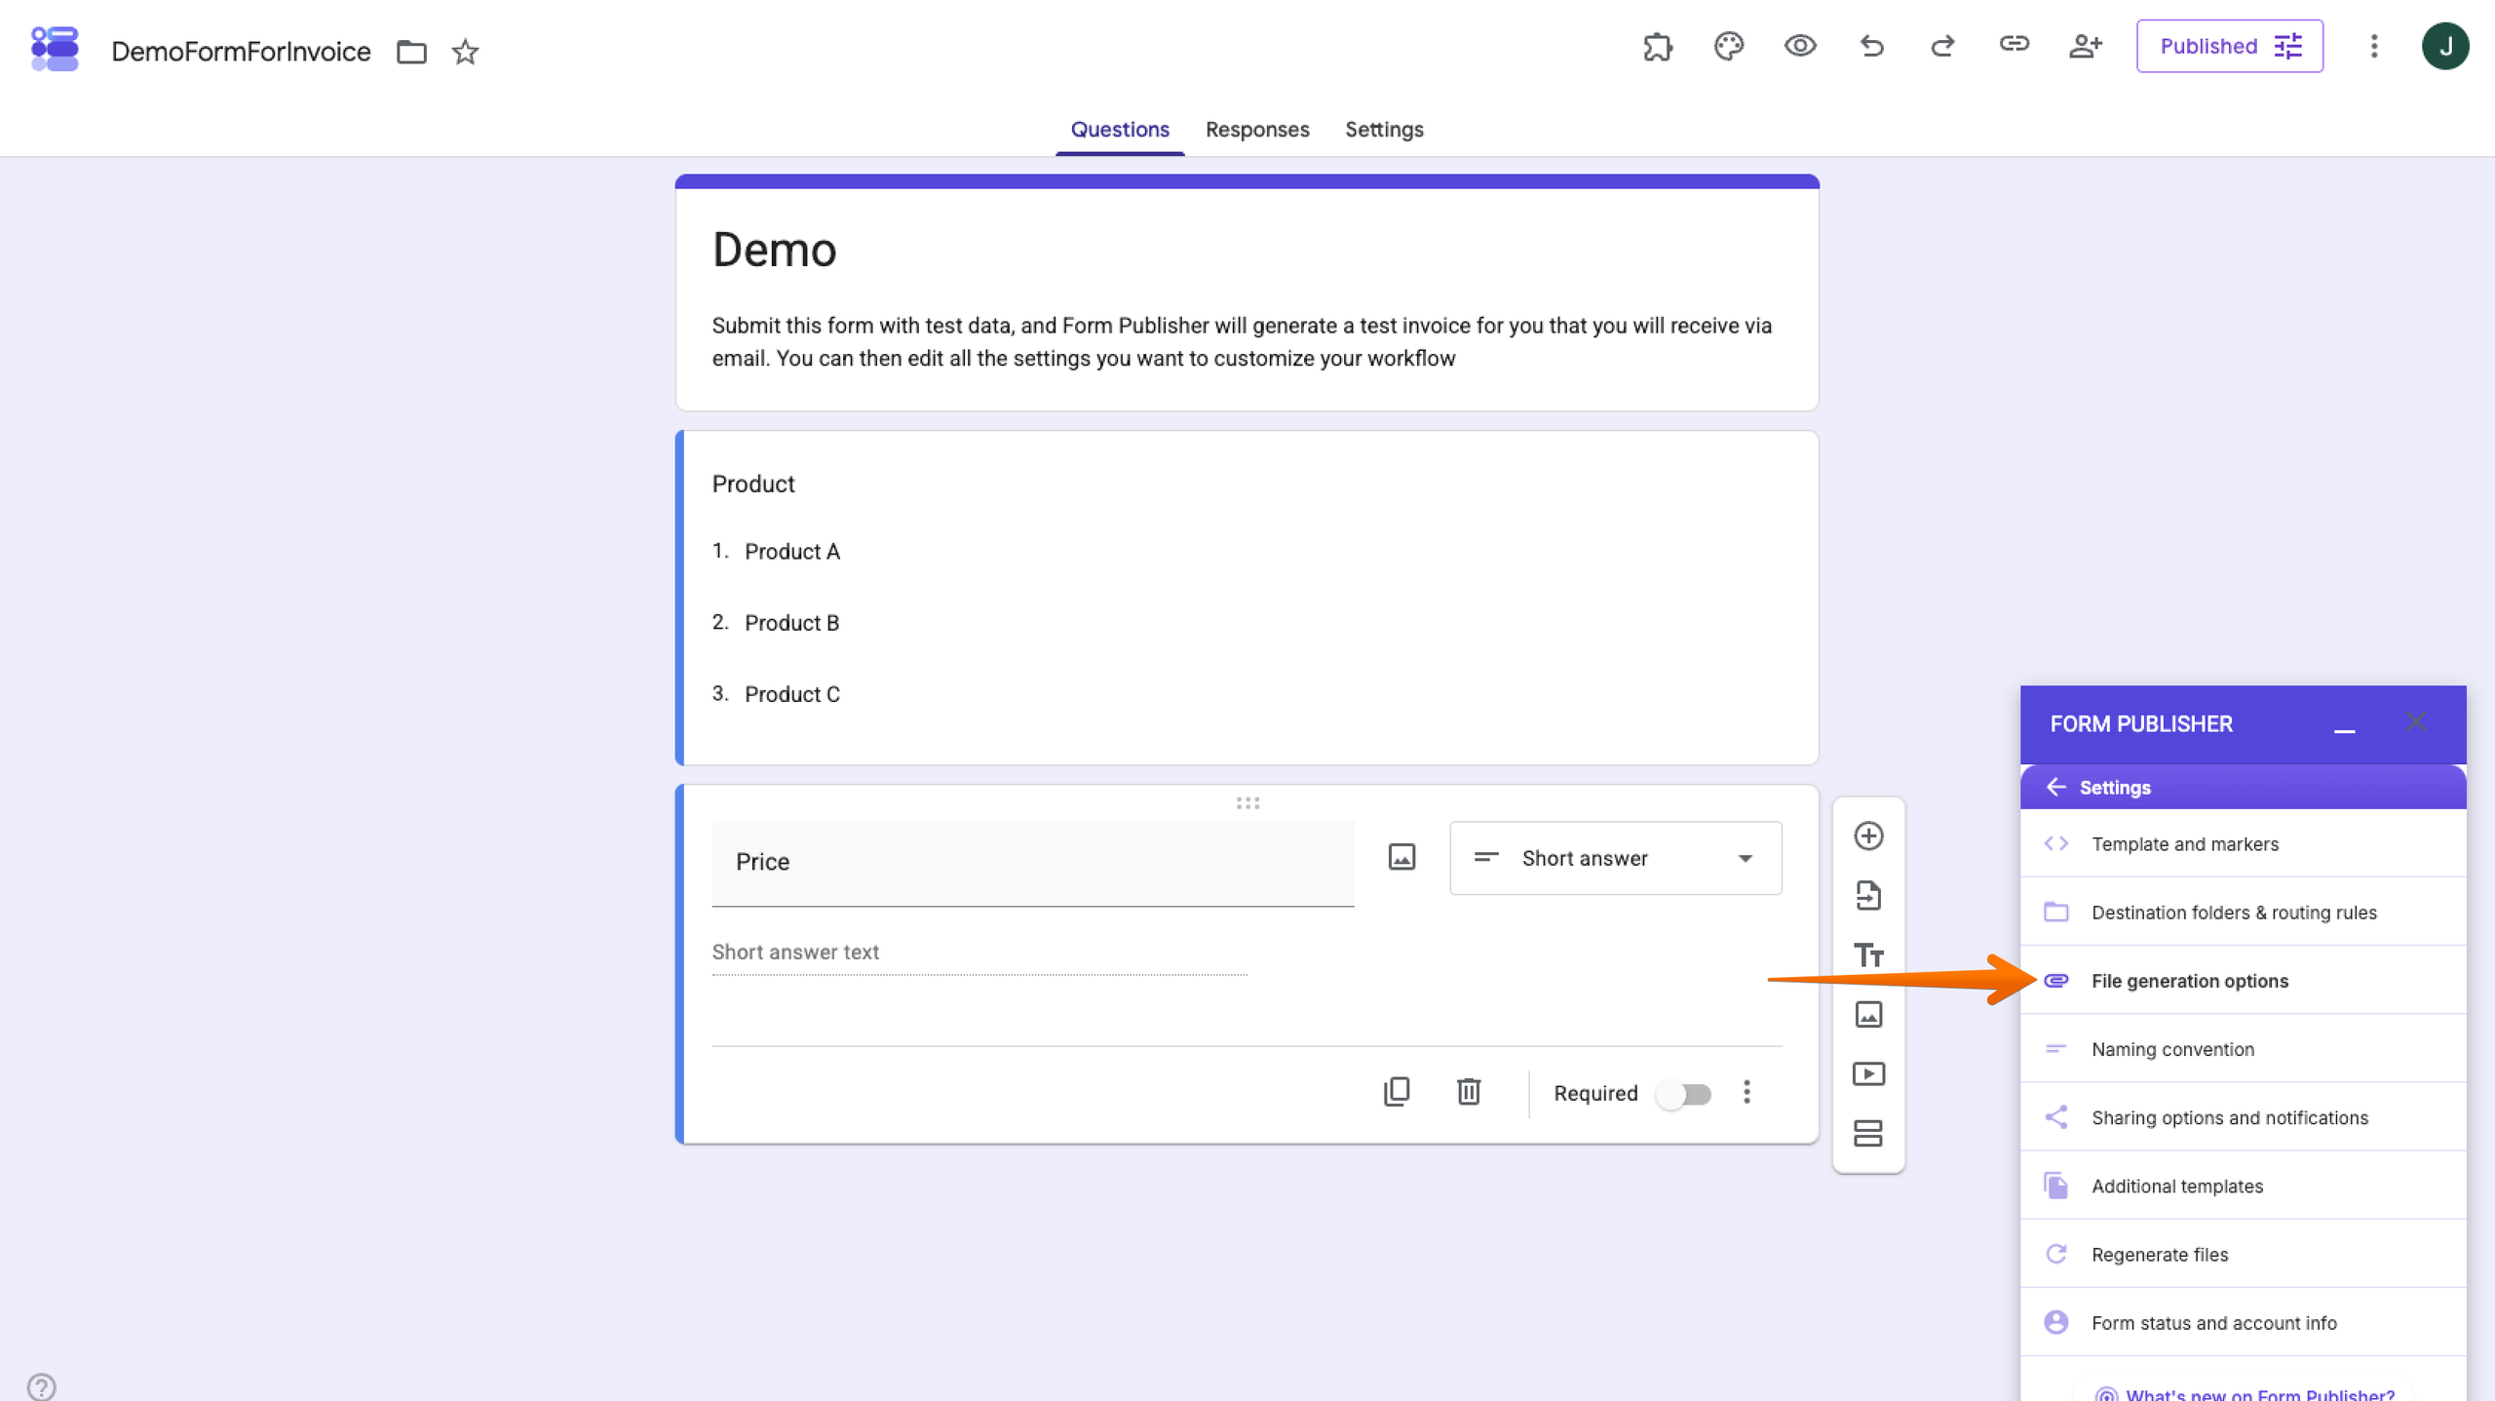Redo the last change
2495x1401 pixels.
[1941, 46]
